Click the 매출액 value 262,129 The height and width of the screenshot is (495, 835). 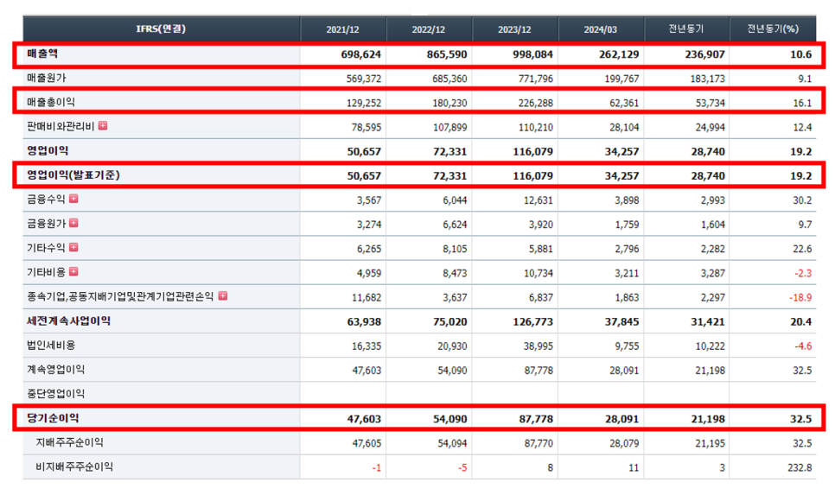click(619, 54)
